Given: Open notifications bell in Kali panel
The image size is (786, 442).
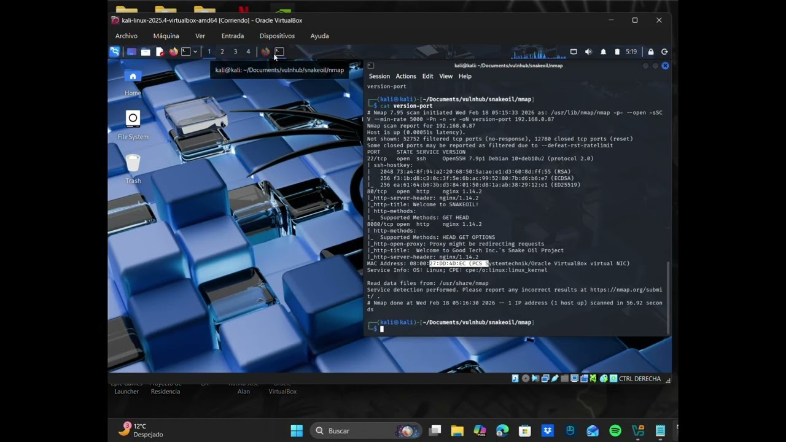Looking at the screenshot, I should point(603,52).
